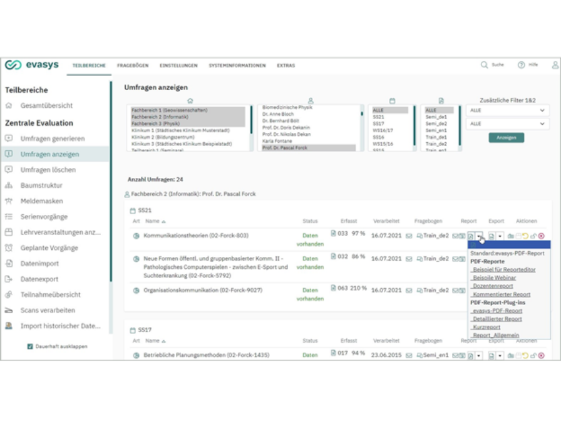This screenshot has height=421, width=561.
Task: Open the Export dropdown arrow in the row
Action: click(x=501, y=235)
